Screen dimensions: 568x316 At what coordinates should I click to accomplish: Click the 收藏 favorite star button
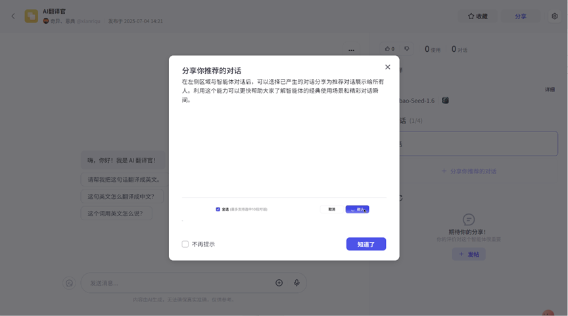pos(477,16)
